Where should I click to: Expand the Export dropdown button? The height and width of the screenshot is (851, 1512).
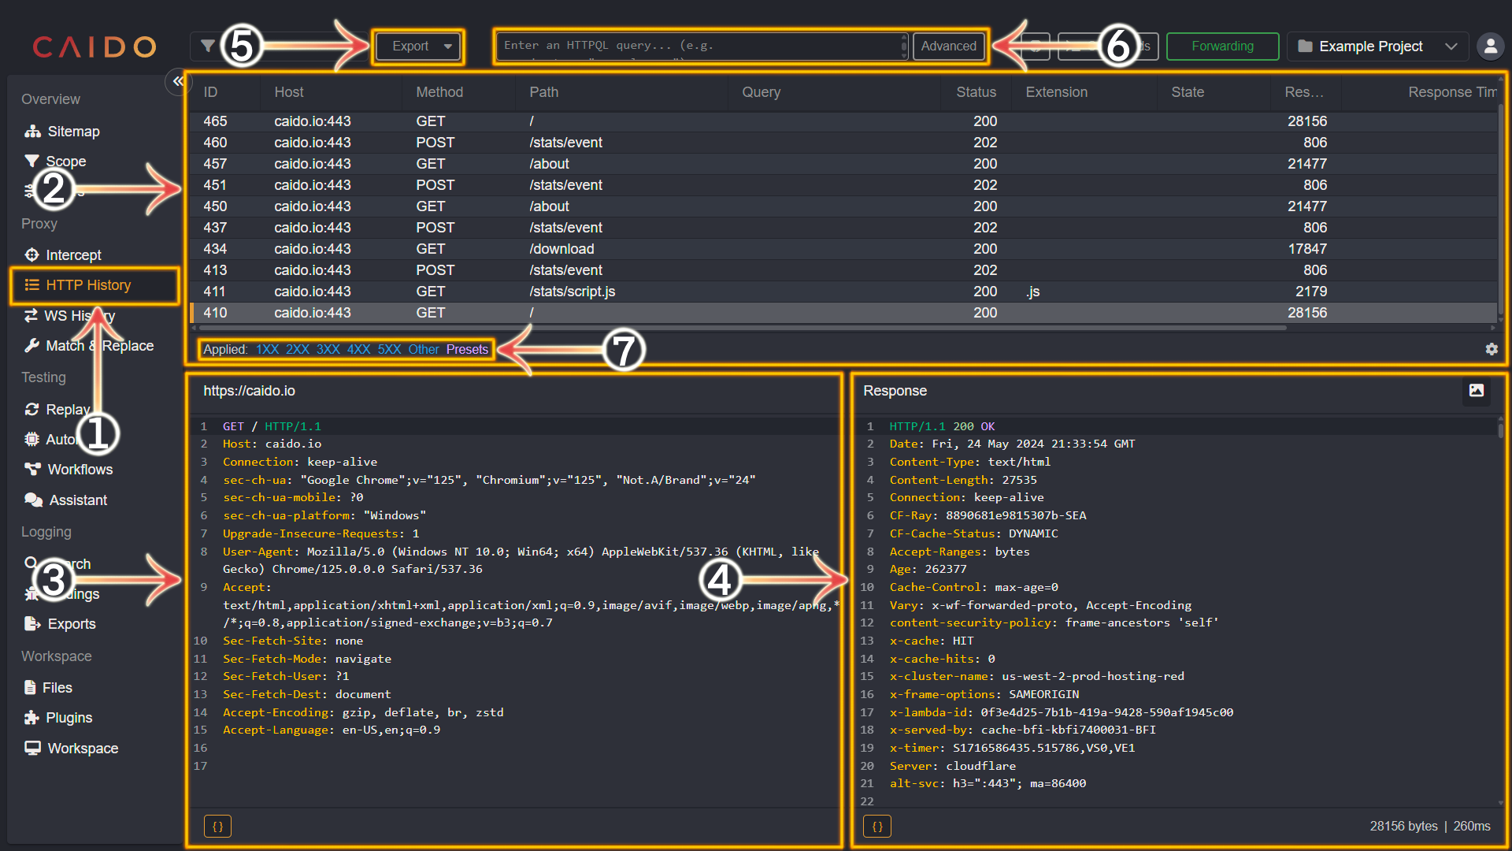449,46
